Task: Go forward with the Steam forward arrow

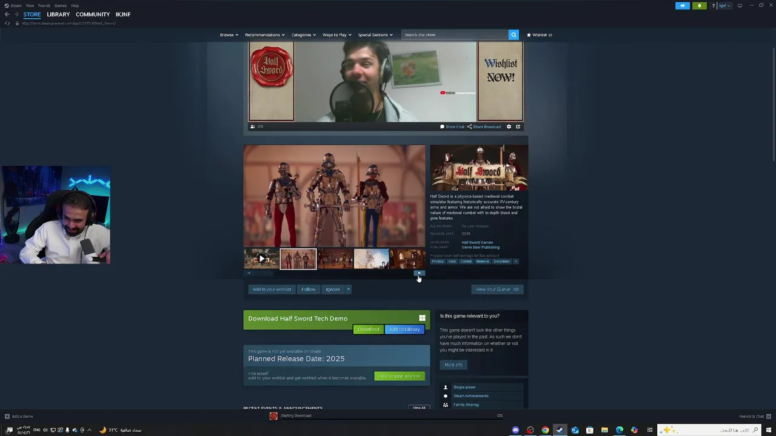Action: point(16,14)
